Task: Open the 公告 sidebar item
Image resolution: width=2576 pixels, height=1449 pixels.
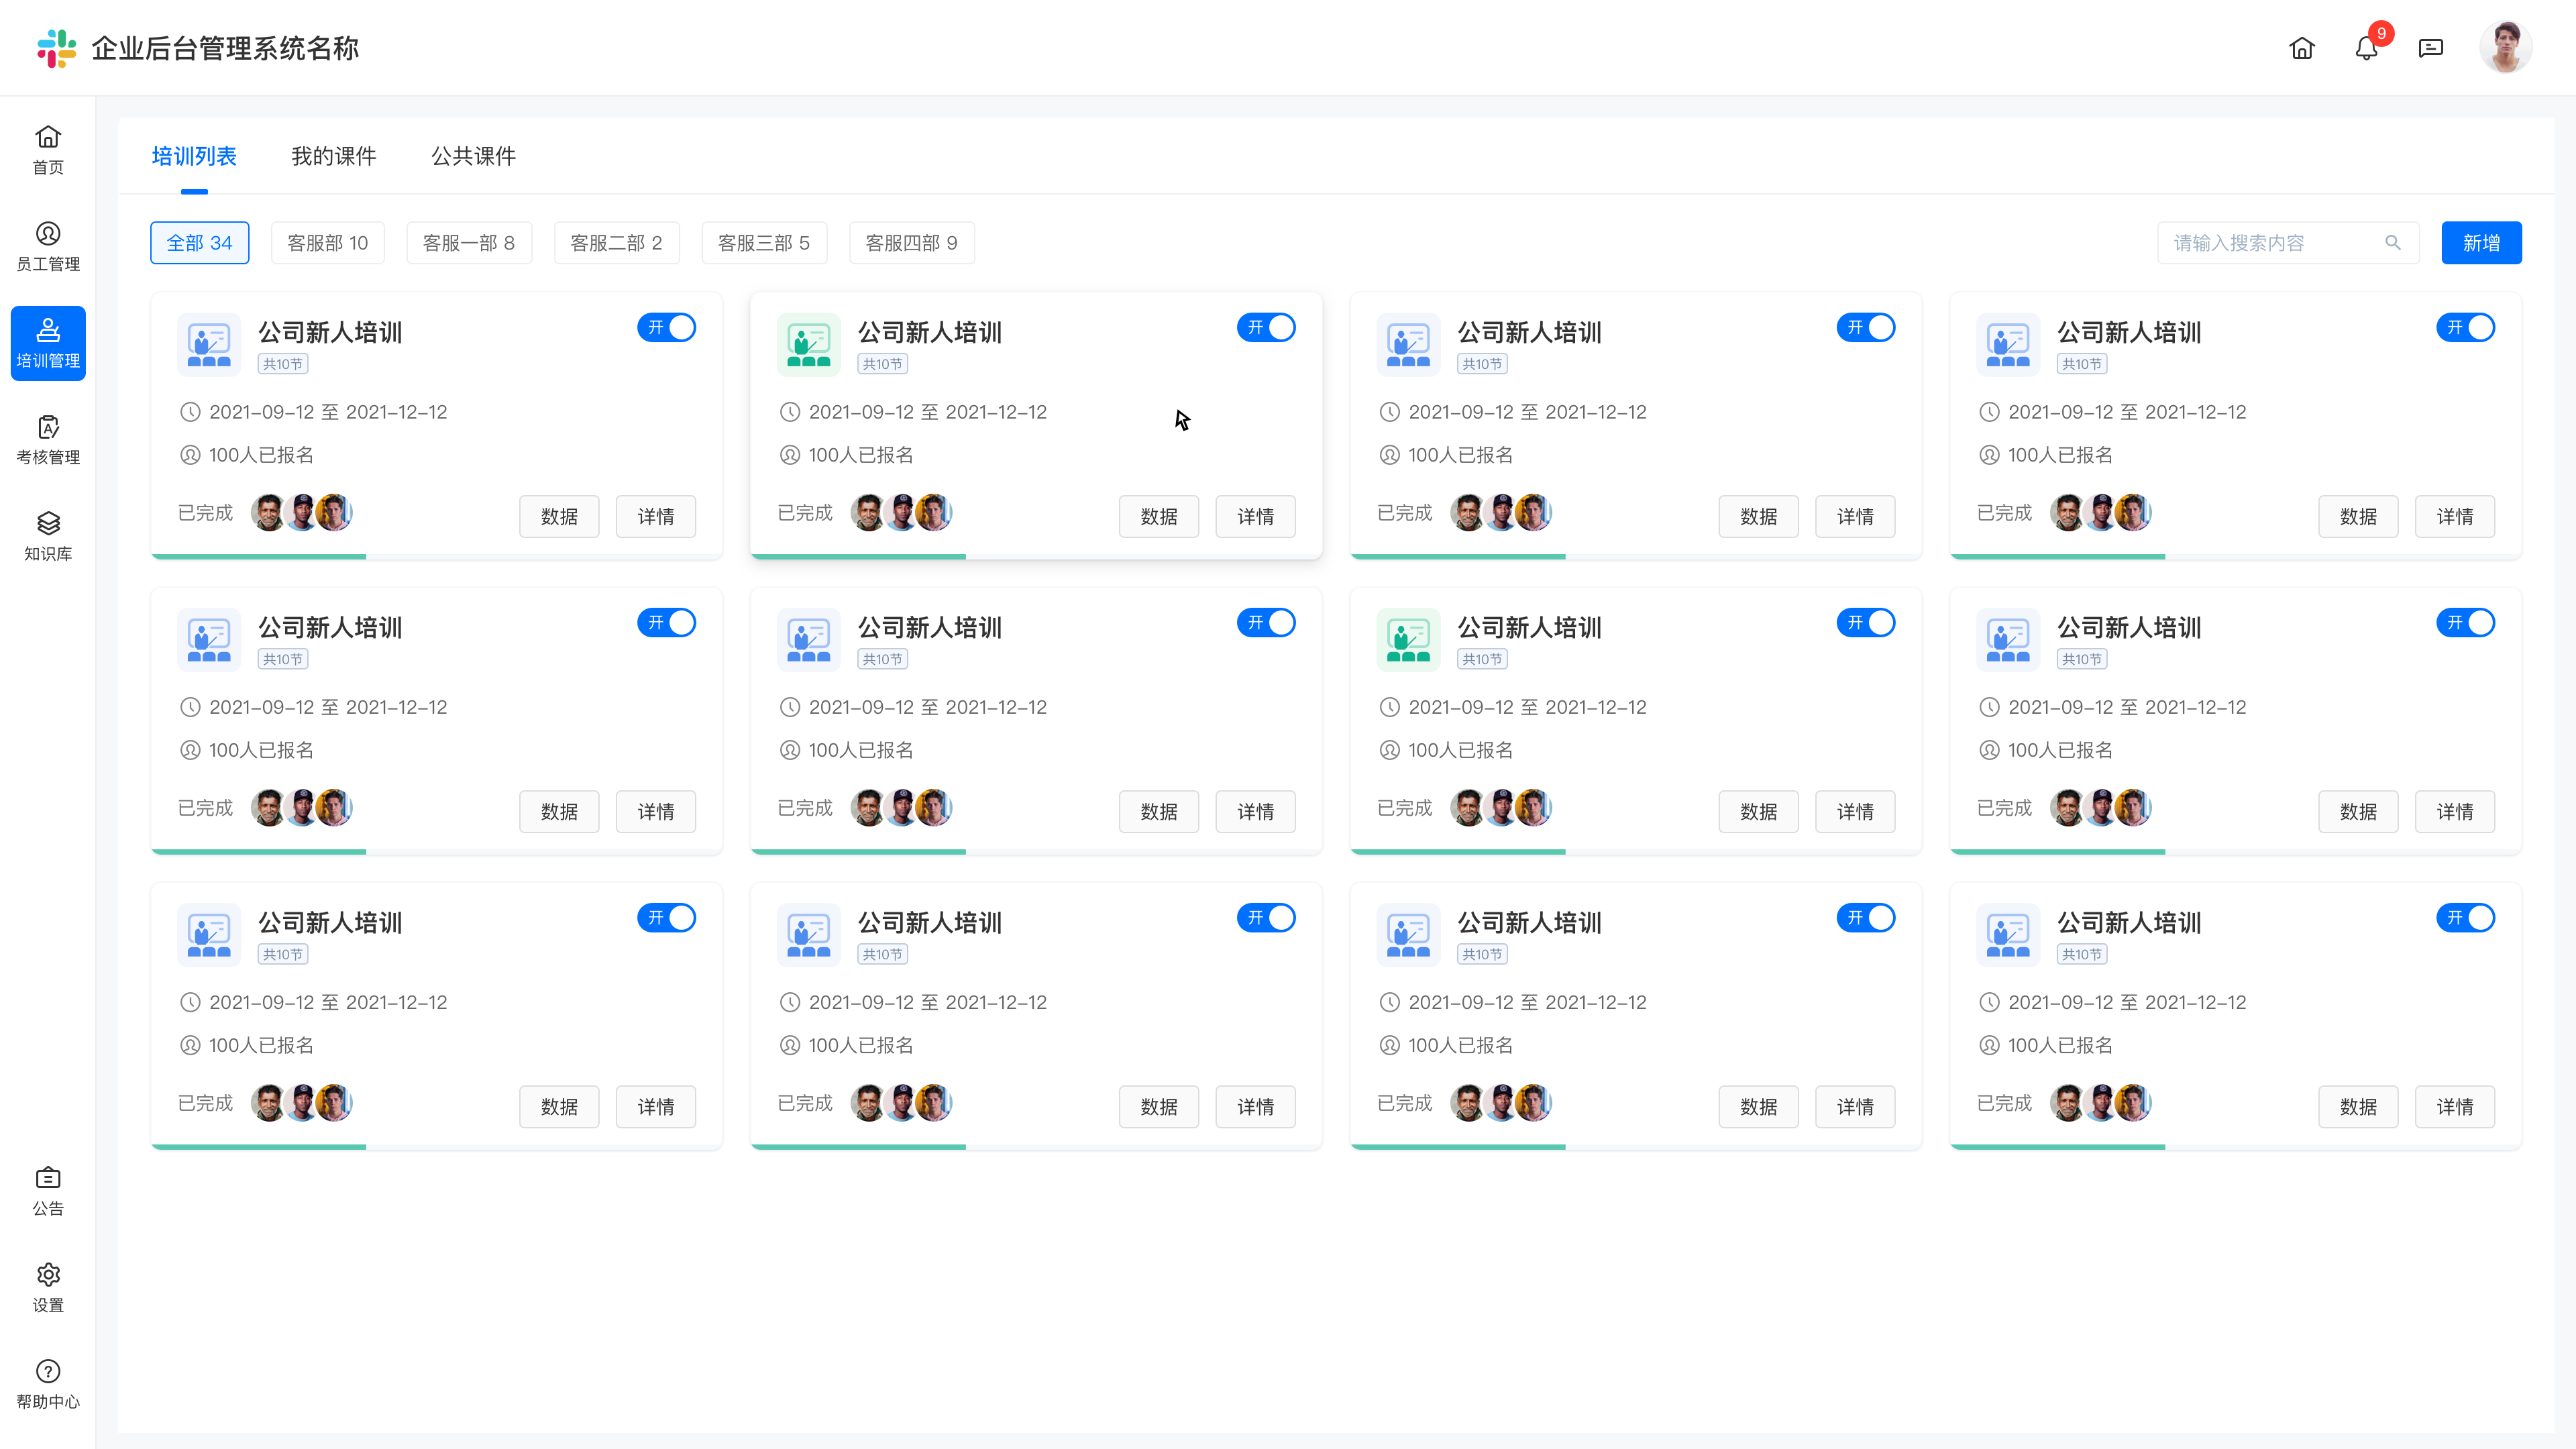Action: tap(48, 1191)
